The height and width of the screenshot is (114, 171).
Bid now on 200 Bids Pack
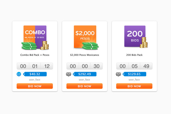pyautogui.click(x=134, y=86)
